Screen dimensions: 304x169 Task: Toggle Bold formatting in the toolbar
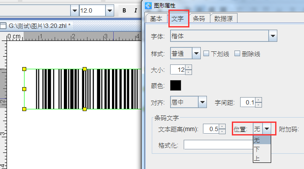click(x=124, y=10)
